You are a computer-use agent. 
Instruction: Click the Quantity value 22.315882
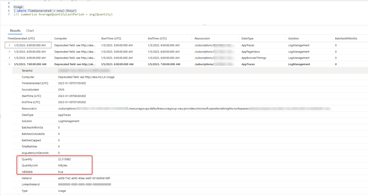(x=67, y=159)
